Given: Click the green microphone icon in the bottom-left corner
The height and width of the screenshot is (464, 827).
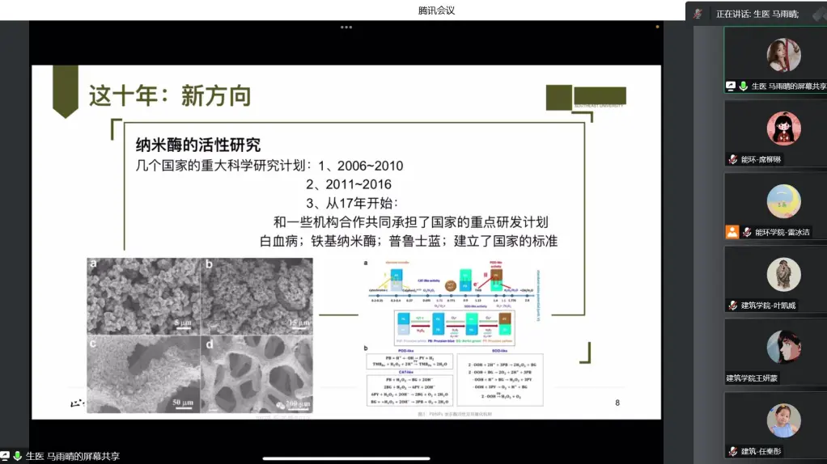Looking at the screenshot, I should 17,456.
